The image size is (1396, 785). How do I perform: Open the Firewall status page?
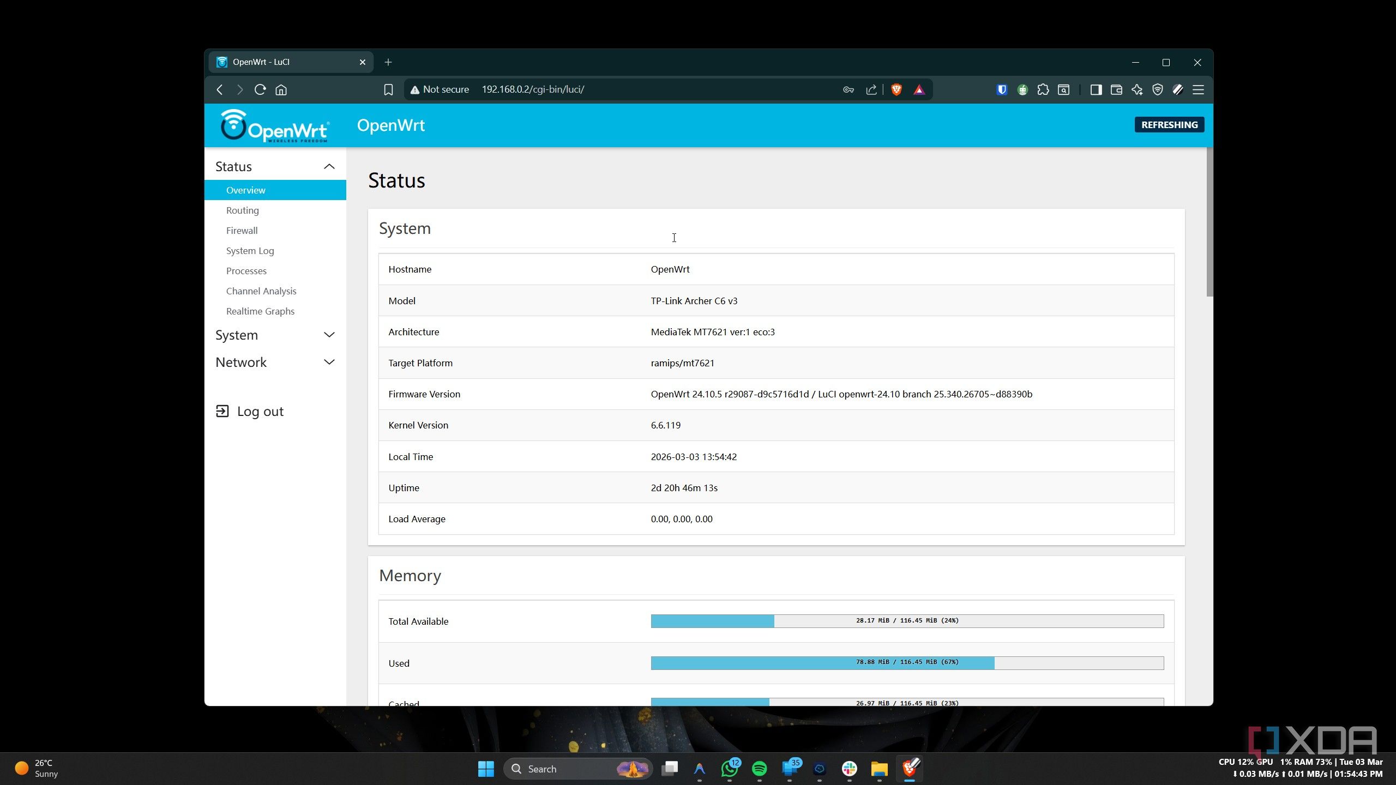tap(242, 230)
